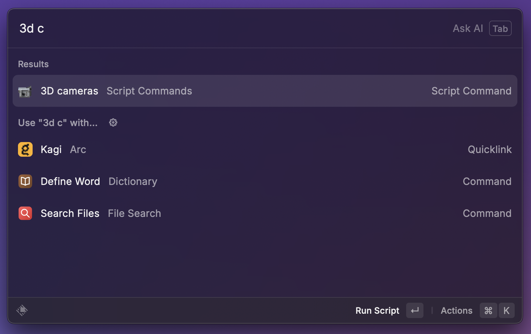
Task: Click the yellow Kagi quicklink icon
Action: [x=25, y=149]
